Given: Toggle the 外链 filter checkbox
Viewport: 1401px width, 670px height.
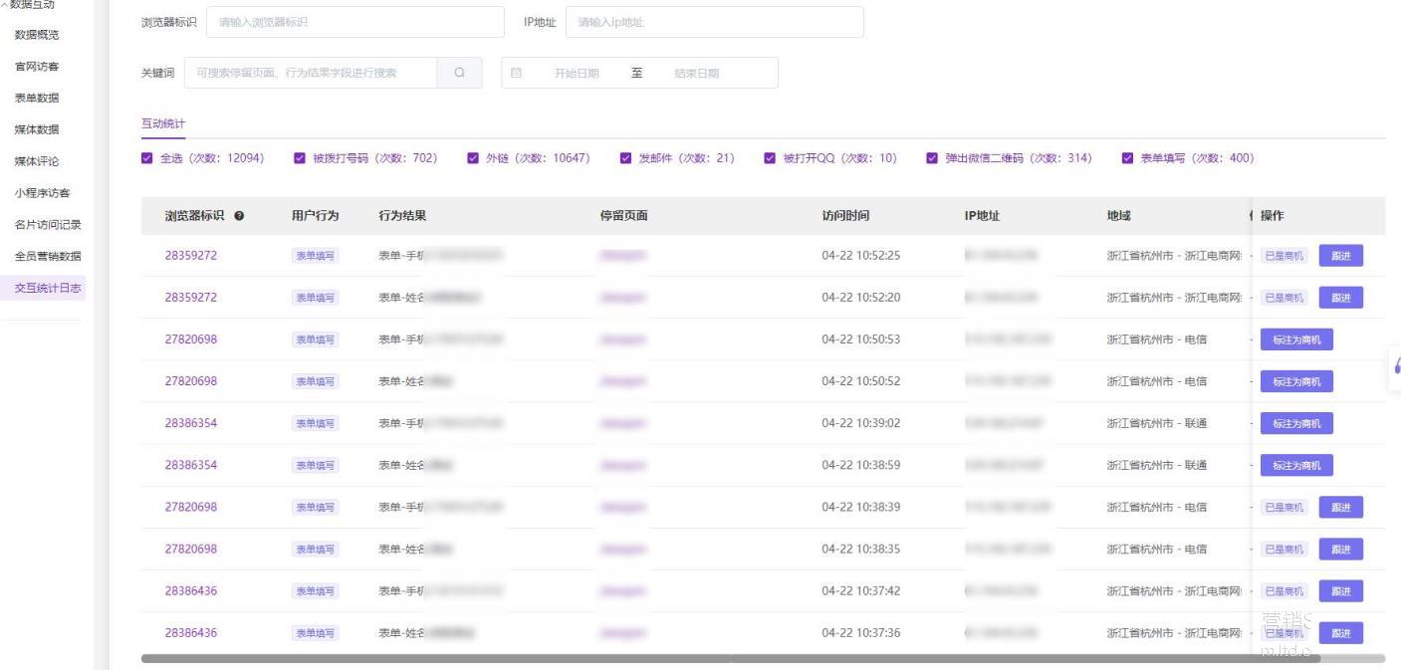Looking at the screenshot, I should click(x=473, y=158).
